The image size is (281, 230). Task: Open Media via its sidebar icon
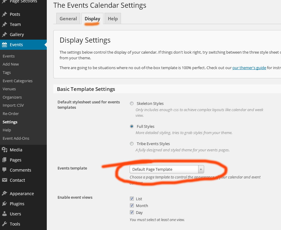[4, 150]
